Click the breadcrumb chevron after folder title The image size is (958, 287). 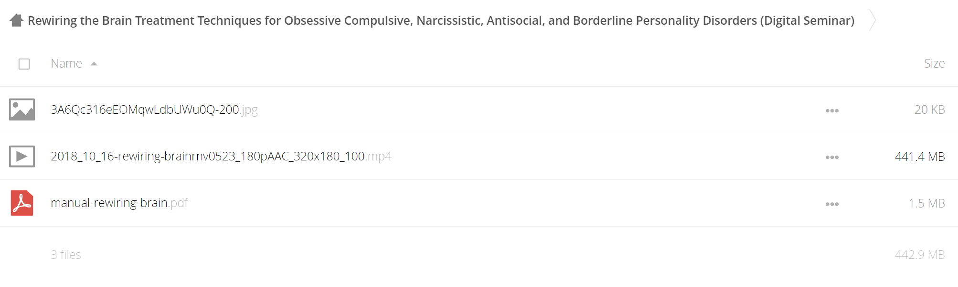tap(873, 20)
